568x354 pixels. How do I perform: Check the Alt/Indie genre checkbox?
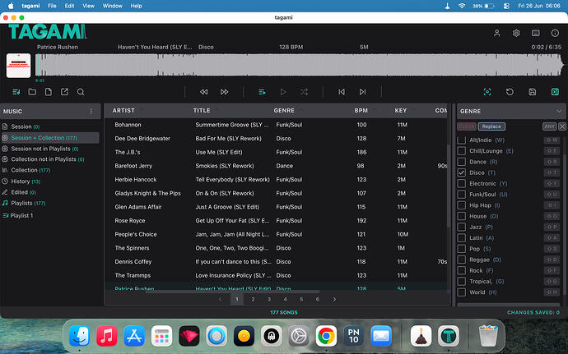click(462, 140)
